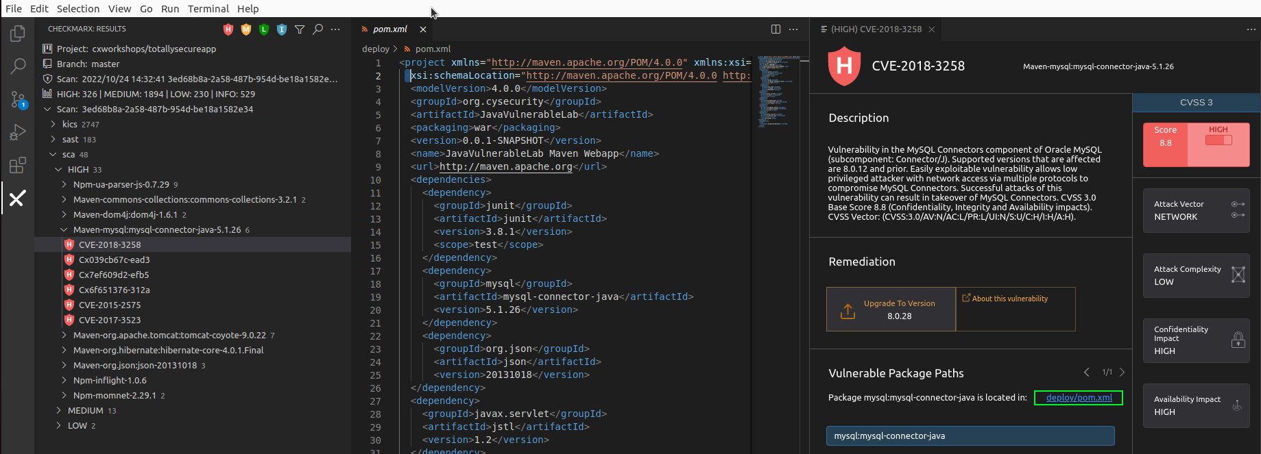1261x454 pixels.
Task: Select CVE-2018-3258 in results tree
Action: [x=193, y=244]
